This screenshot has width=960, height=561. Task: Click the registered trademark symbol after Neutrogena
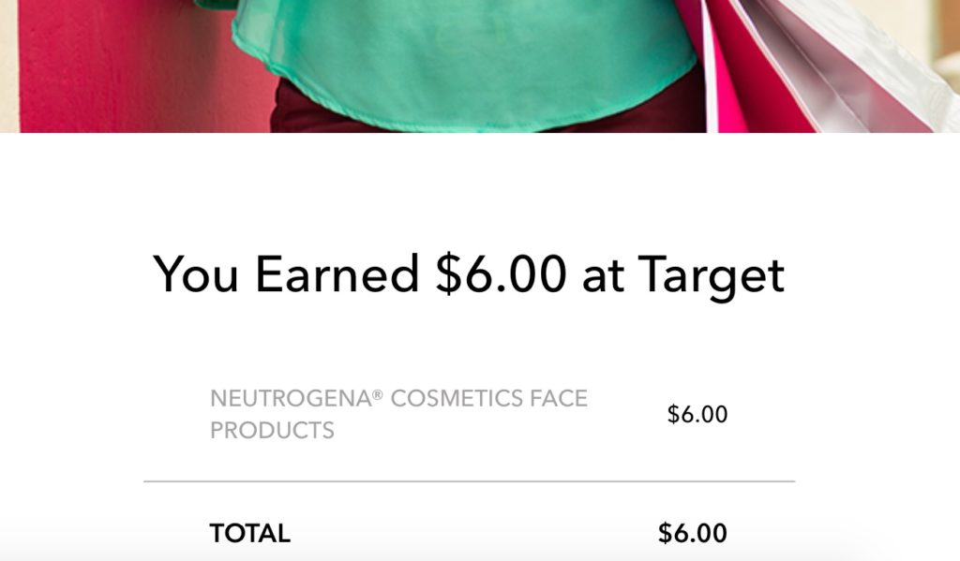coord(378,394)
